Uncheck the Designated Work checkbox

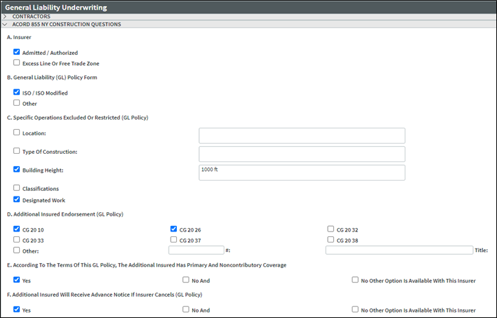pos(17,200)
